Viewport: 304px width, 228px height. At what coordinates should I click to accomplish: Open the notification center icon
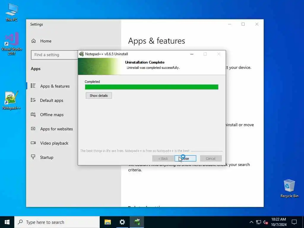(x=294, y=222)
